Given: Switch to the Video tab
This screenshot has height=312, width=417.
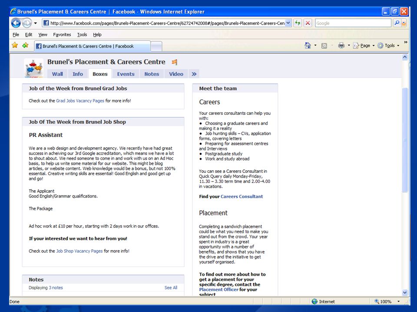Looking at the screenshot, I should pyautogui.click(x=176, y=74).
